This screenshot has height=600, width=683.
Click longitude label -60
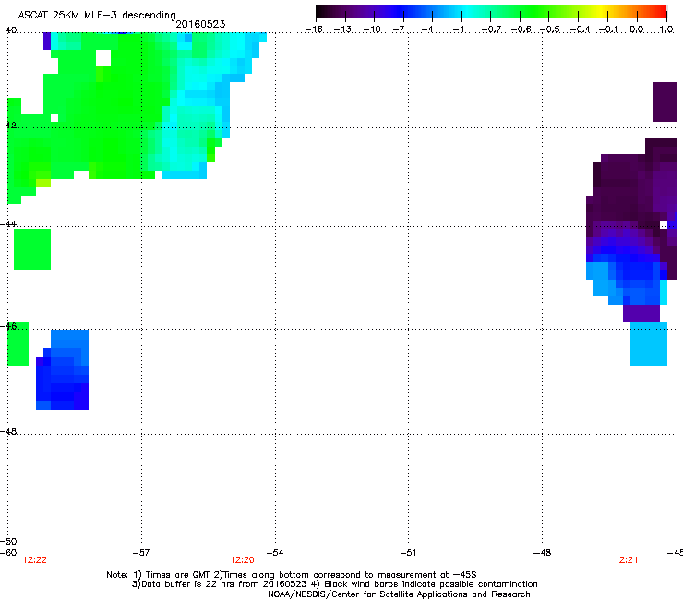coord(8,553)
